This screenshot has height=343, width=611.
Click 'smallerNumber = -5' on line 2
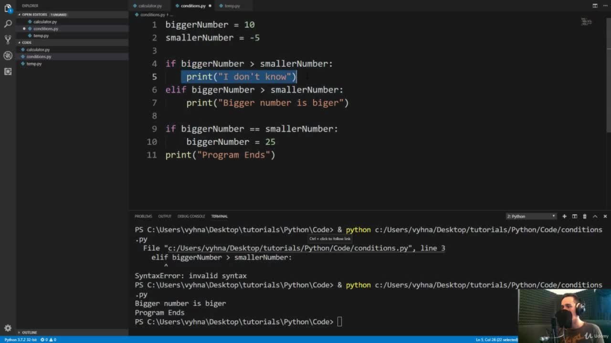point(212,38)
